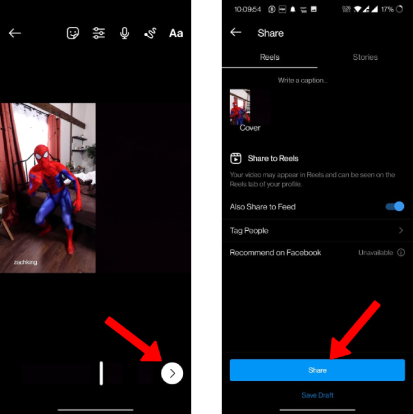
Task: Tap the Aa text tool
Action: click(176, 34)
